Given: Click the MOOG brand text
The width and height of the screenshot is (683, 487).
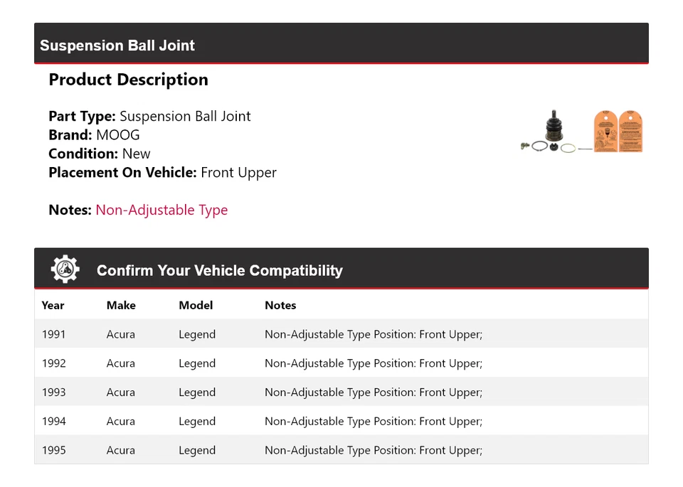Looking at the screenshot, I should [117, 135].
